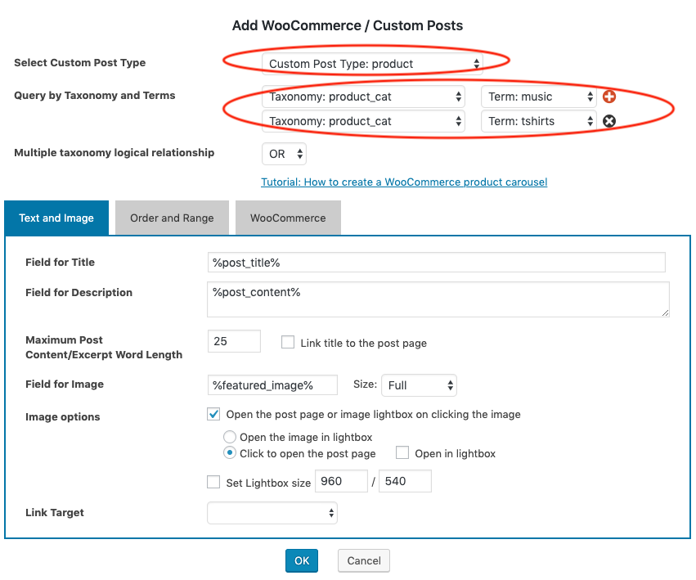Remove the tshirts taxonomy row
The image size is (696, 580).
(x=608, y=121)
